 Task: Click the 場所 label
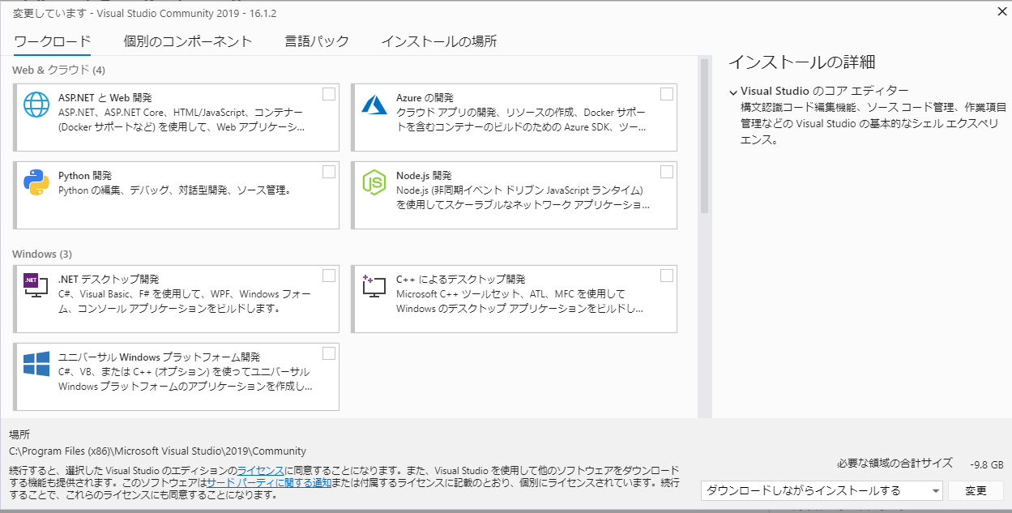pyautogui.click(x=19, y=435)
